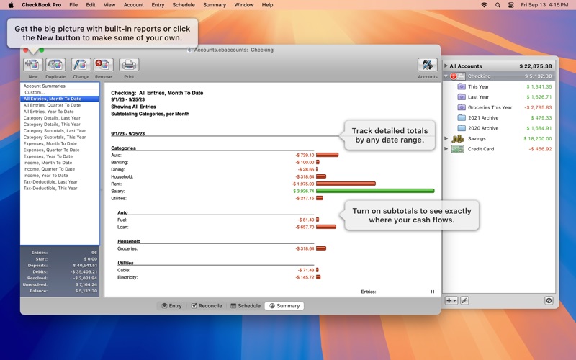Select Category Subtotals, Last Year report
576x360 pixels.
pyautogui.click(x=60, y=131)
